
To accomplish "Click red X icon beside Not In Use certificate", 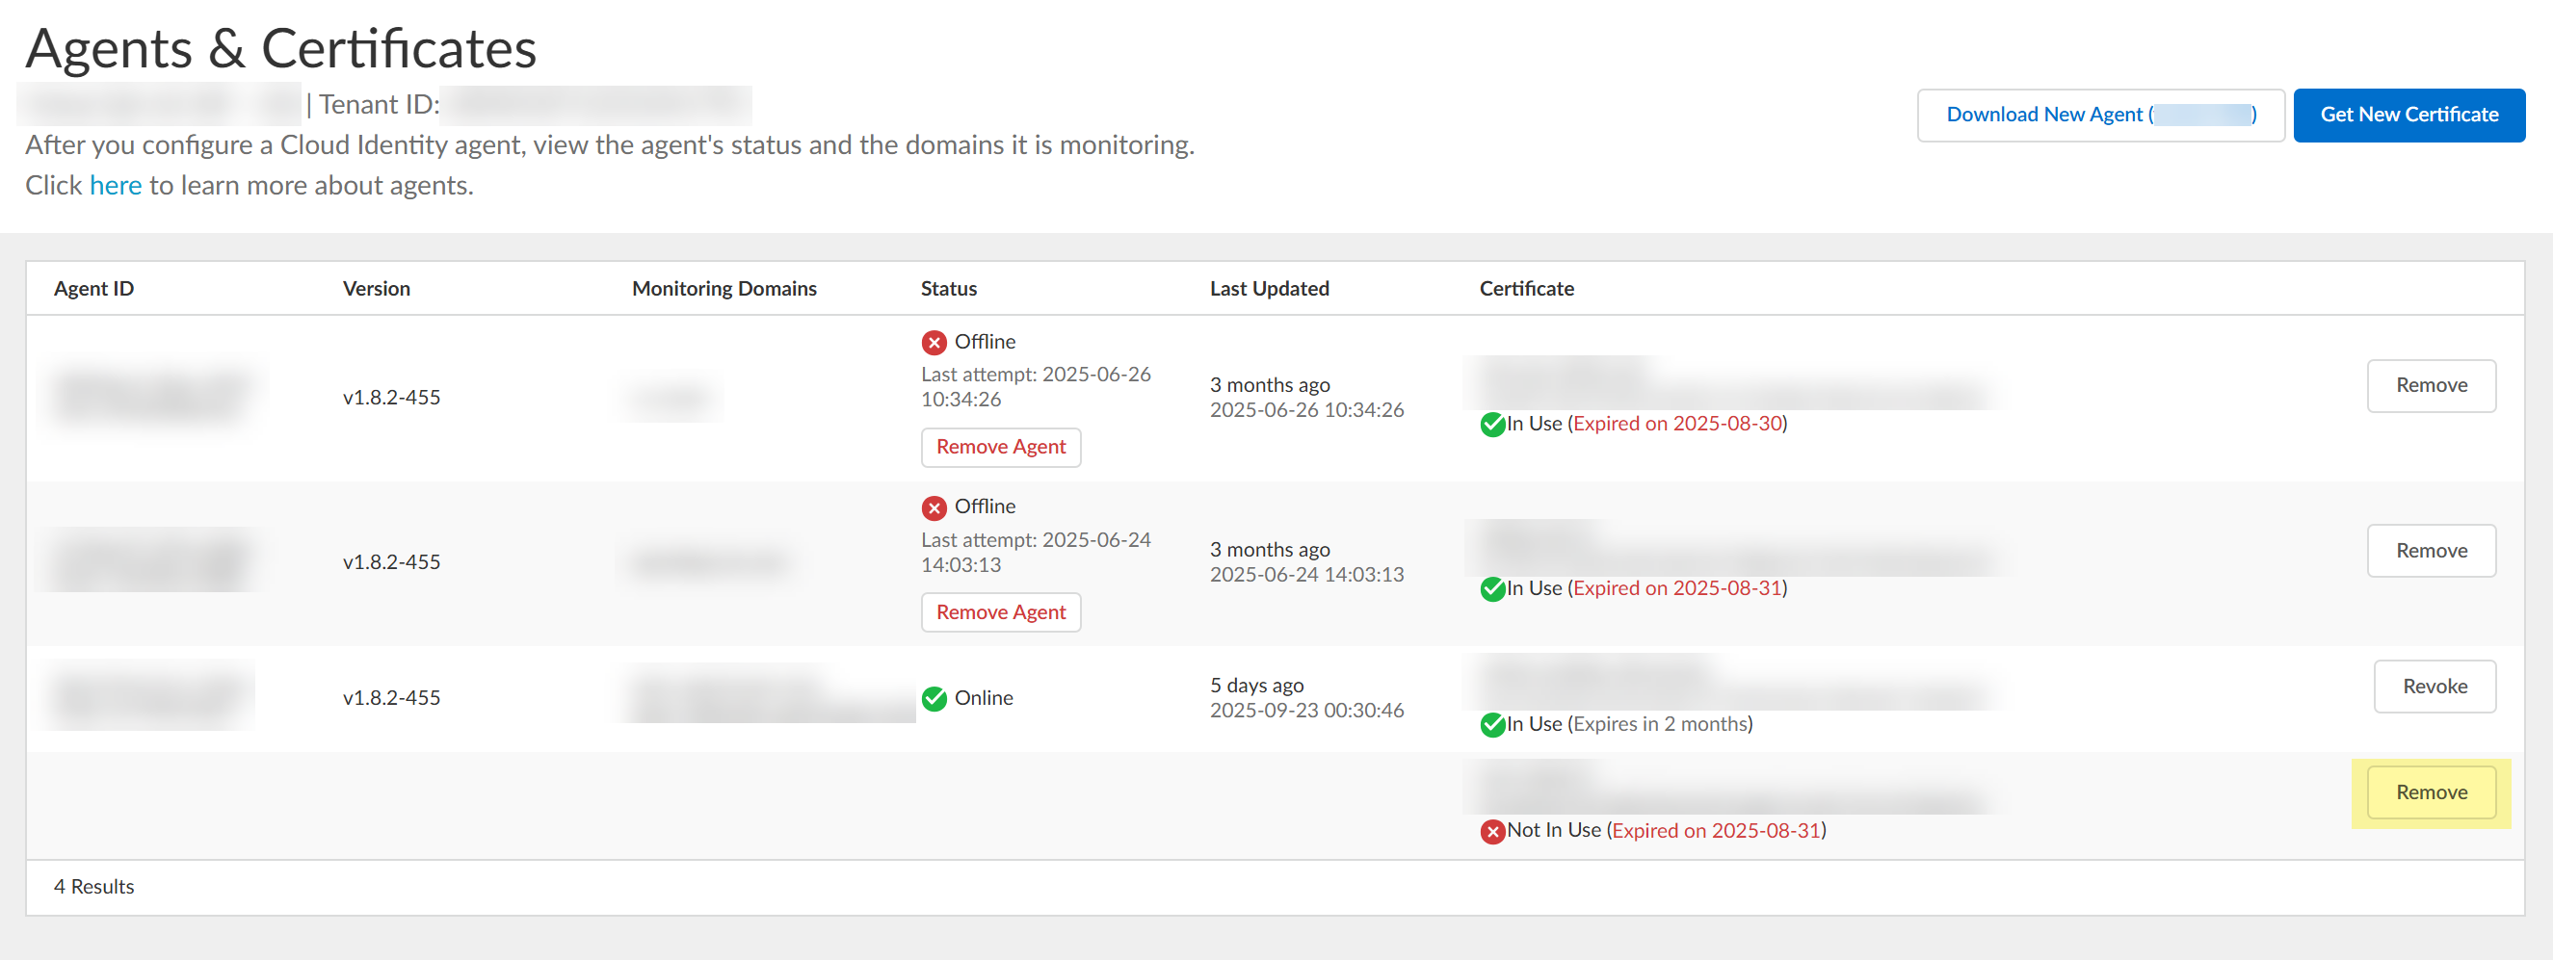I will [1491, 831].
